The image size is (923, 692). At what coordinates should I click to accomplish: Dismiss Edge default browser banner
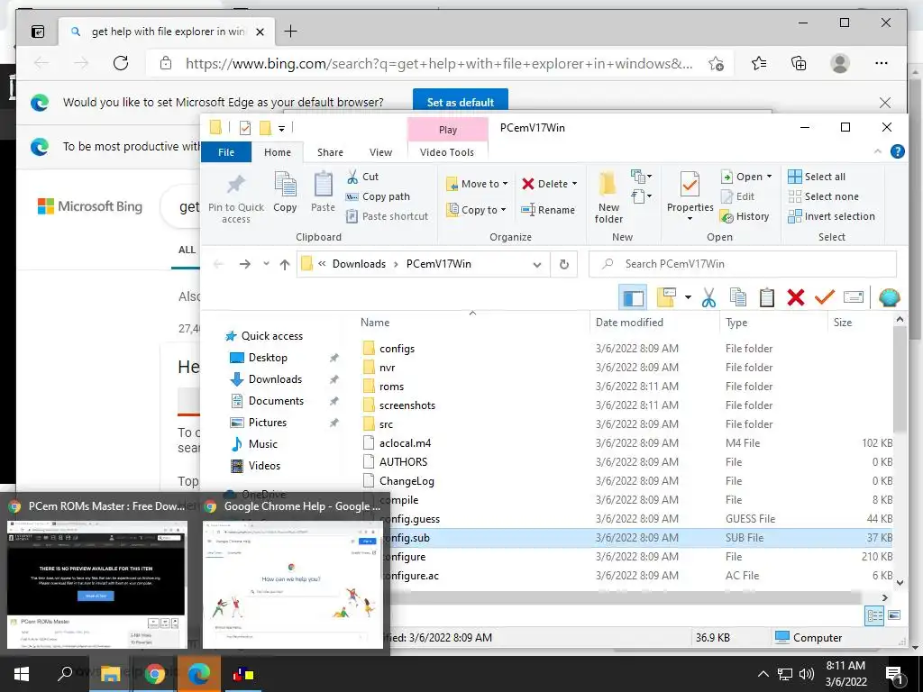[885, 103]
